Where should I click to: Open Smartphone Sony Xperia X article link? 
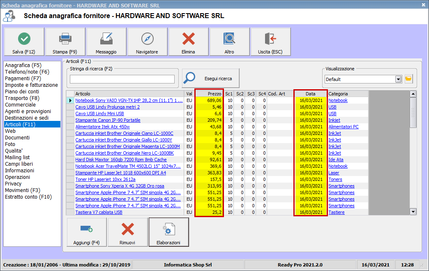120,186
